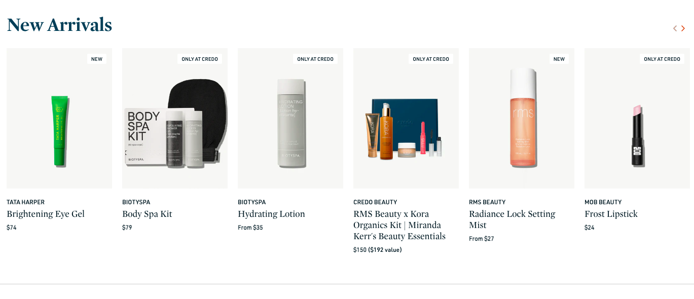Click the TATA HARPER brand name
This screenshot has height=299, width=694.
(x=25, y=202)
